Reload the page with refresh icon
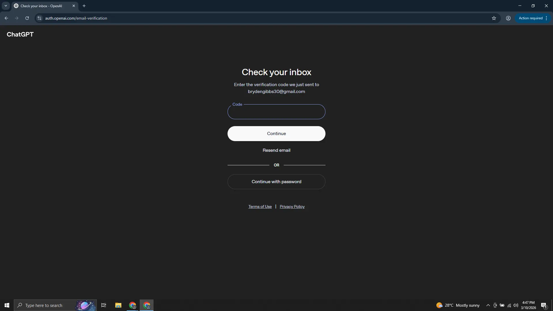Viewport: 553px width, 311px height. (x=27, y=18)
